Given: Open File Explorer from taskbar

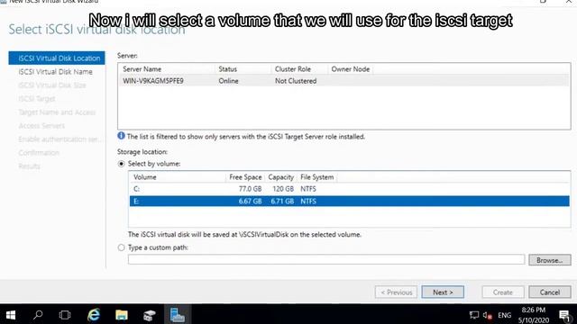Looking at the screenshot, I should click(x=122, y=315).
